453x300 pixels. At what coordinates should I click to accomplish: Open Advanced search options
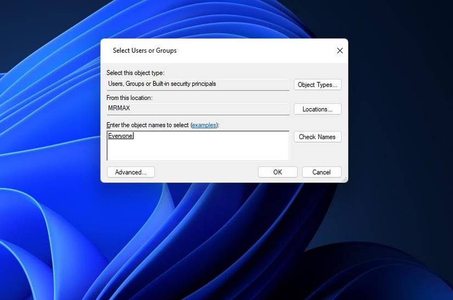pyautogui.click(x=131, y=173)
